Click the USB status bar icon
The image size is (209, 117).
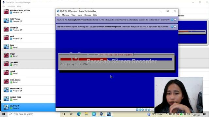149,110
